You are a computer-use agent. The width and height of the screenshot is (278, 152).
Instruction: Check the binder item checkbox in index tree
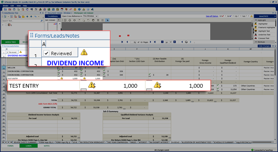(x=6, y=25)
